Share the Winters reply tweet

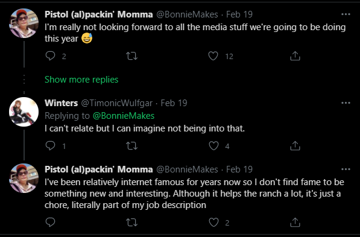[x=295, y=145]
